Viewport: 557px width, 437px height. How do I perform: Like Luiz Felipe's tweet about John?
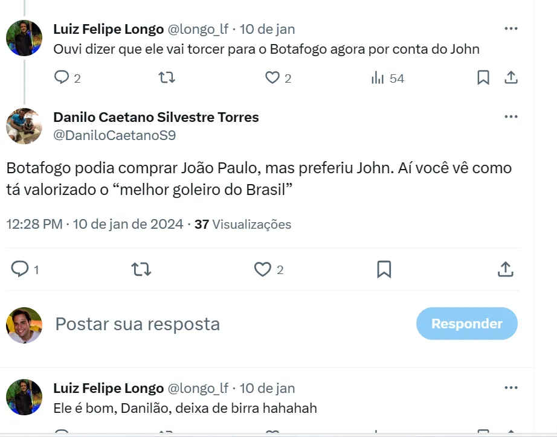coord(272,78)
